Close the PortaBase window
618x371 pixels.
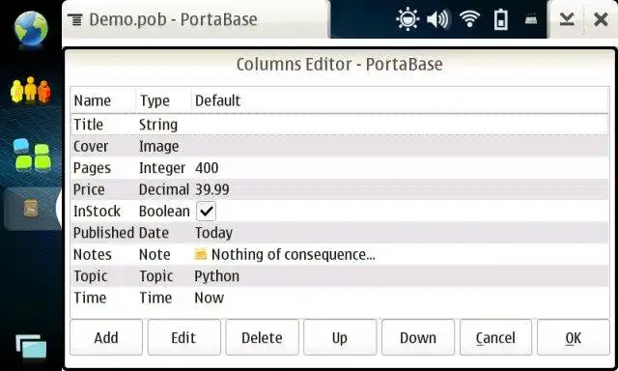(x=601, y=19)
